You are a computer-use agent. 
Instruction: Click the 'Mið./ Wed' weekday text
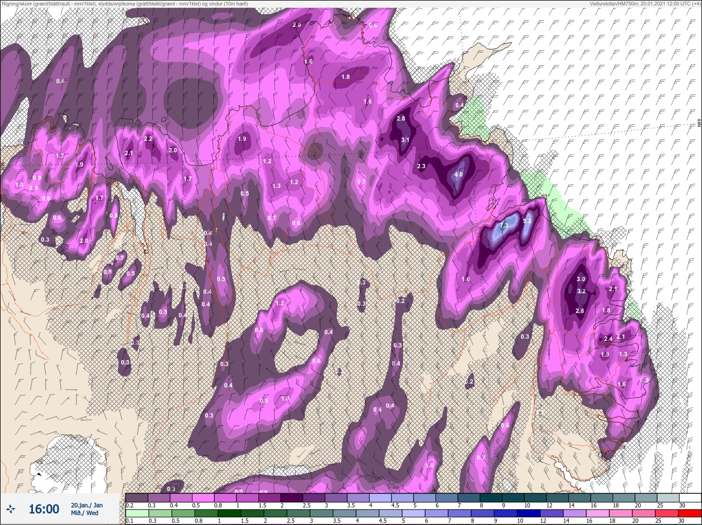click(84, 513)
